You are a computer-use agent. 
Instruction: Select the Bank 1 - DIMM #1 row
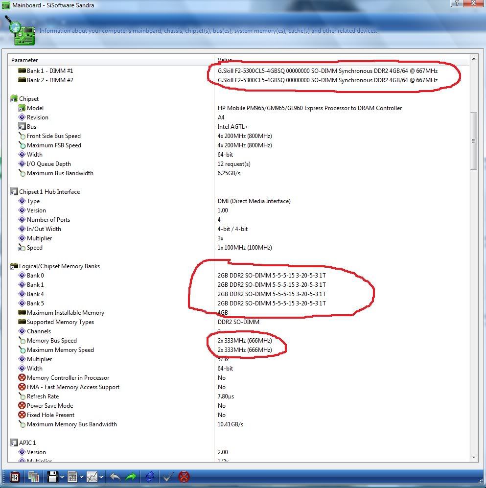tap(238, 70)
